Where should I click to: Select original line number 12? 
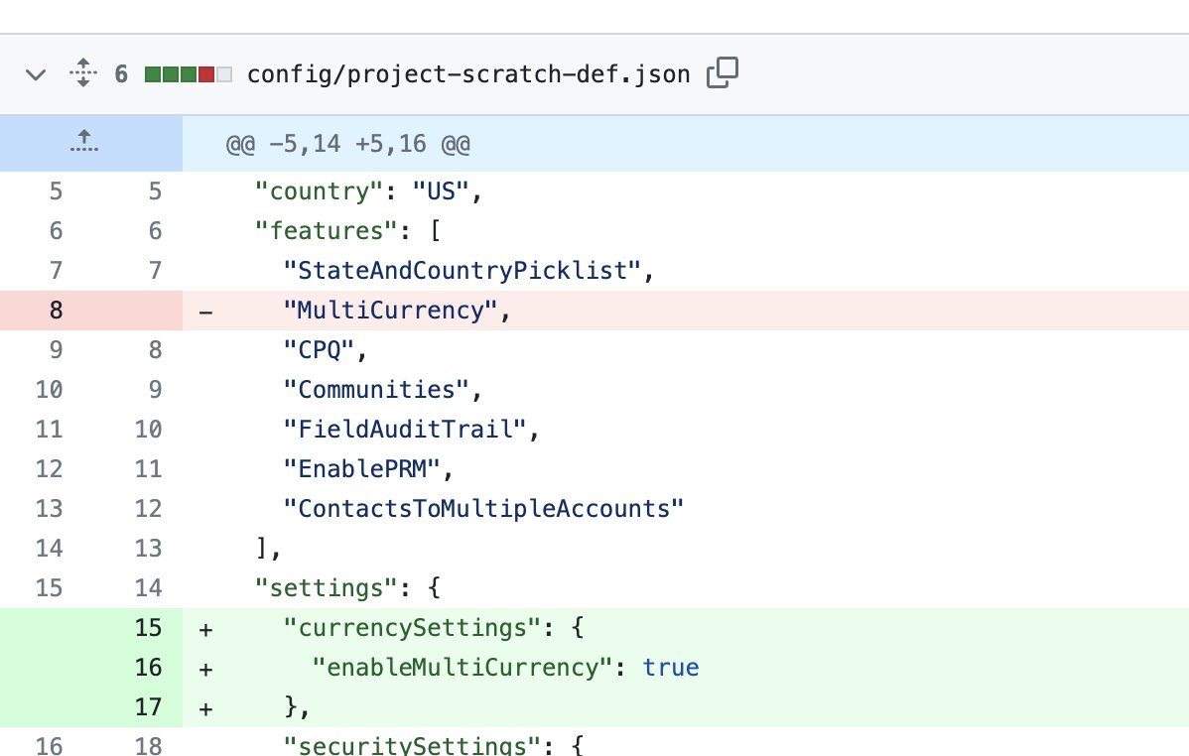pyautogui.click(x=50, y=468)
